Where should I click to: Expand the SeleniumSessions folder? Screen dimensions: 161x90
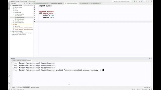pyautogui.click(x=12, y=23)
